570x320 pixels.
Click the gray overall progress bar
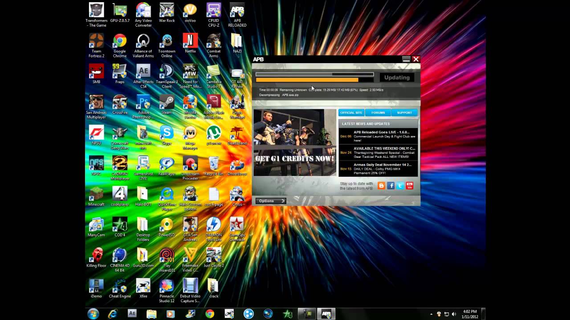pyautogui.click(x=314, y=74)
